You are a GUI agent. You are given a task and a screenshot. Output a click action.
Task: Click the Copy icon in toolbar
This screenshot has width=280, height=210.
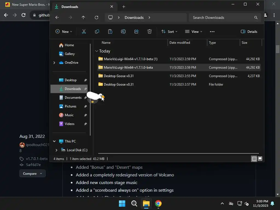coord(97,32)
